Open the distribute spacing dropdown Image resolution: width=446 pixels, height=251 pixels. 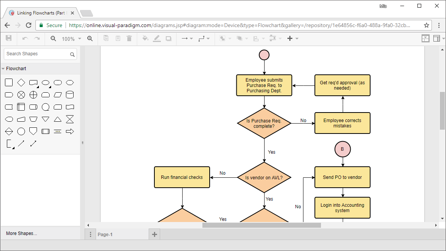275,39
